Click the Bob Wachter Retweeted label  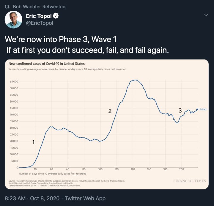click(x=39, y=7)
